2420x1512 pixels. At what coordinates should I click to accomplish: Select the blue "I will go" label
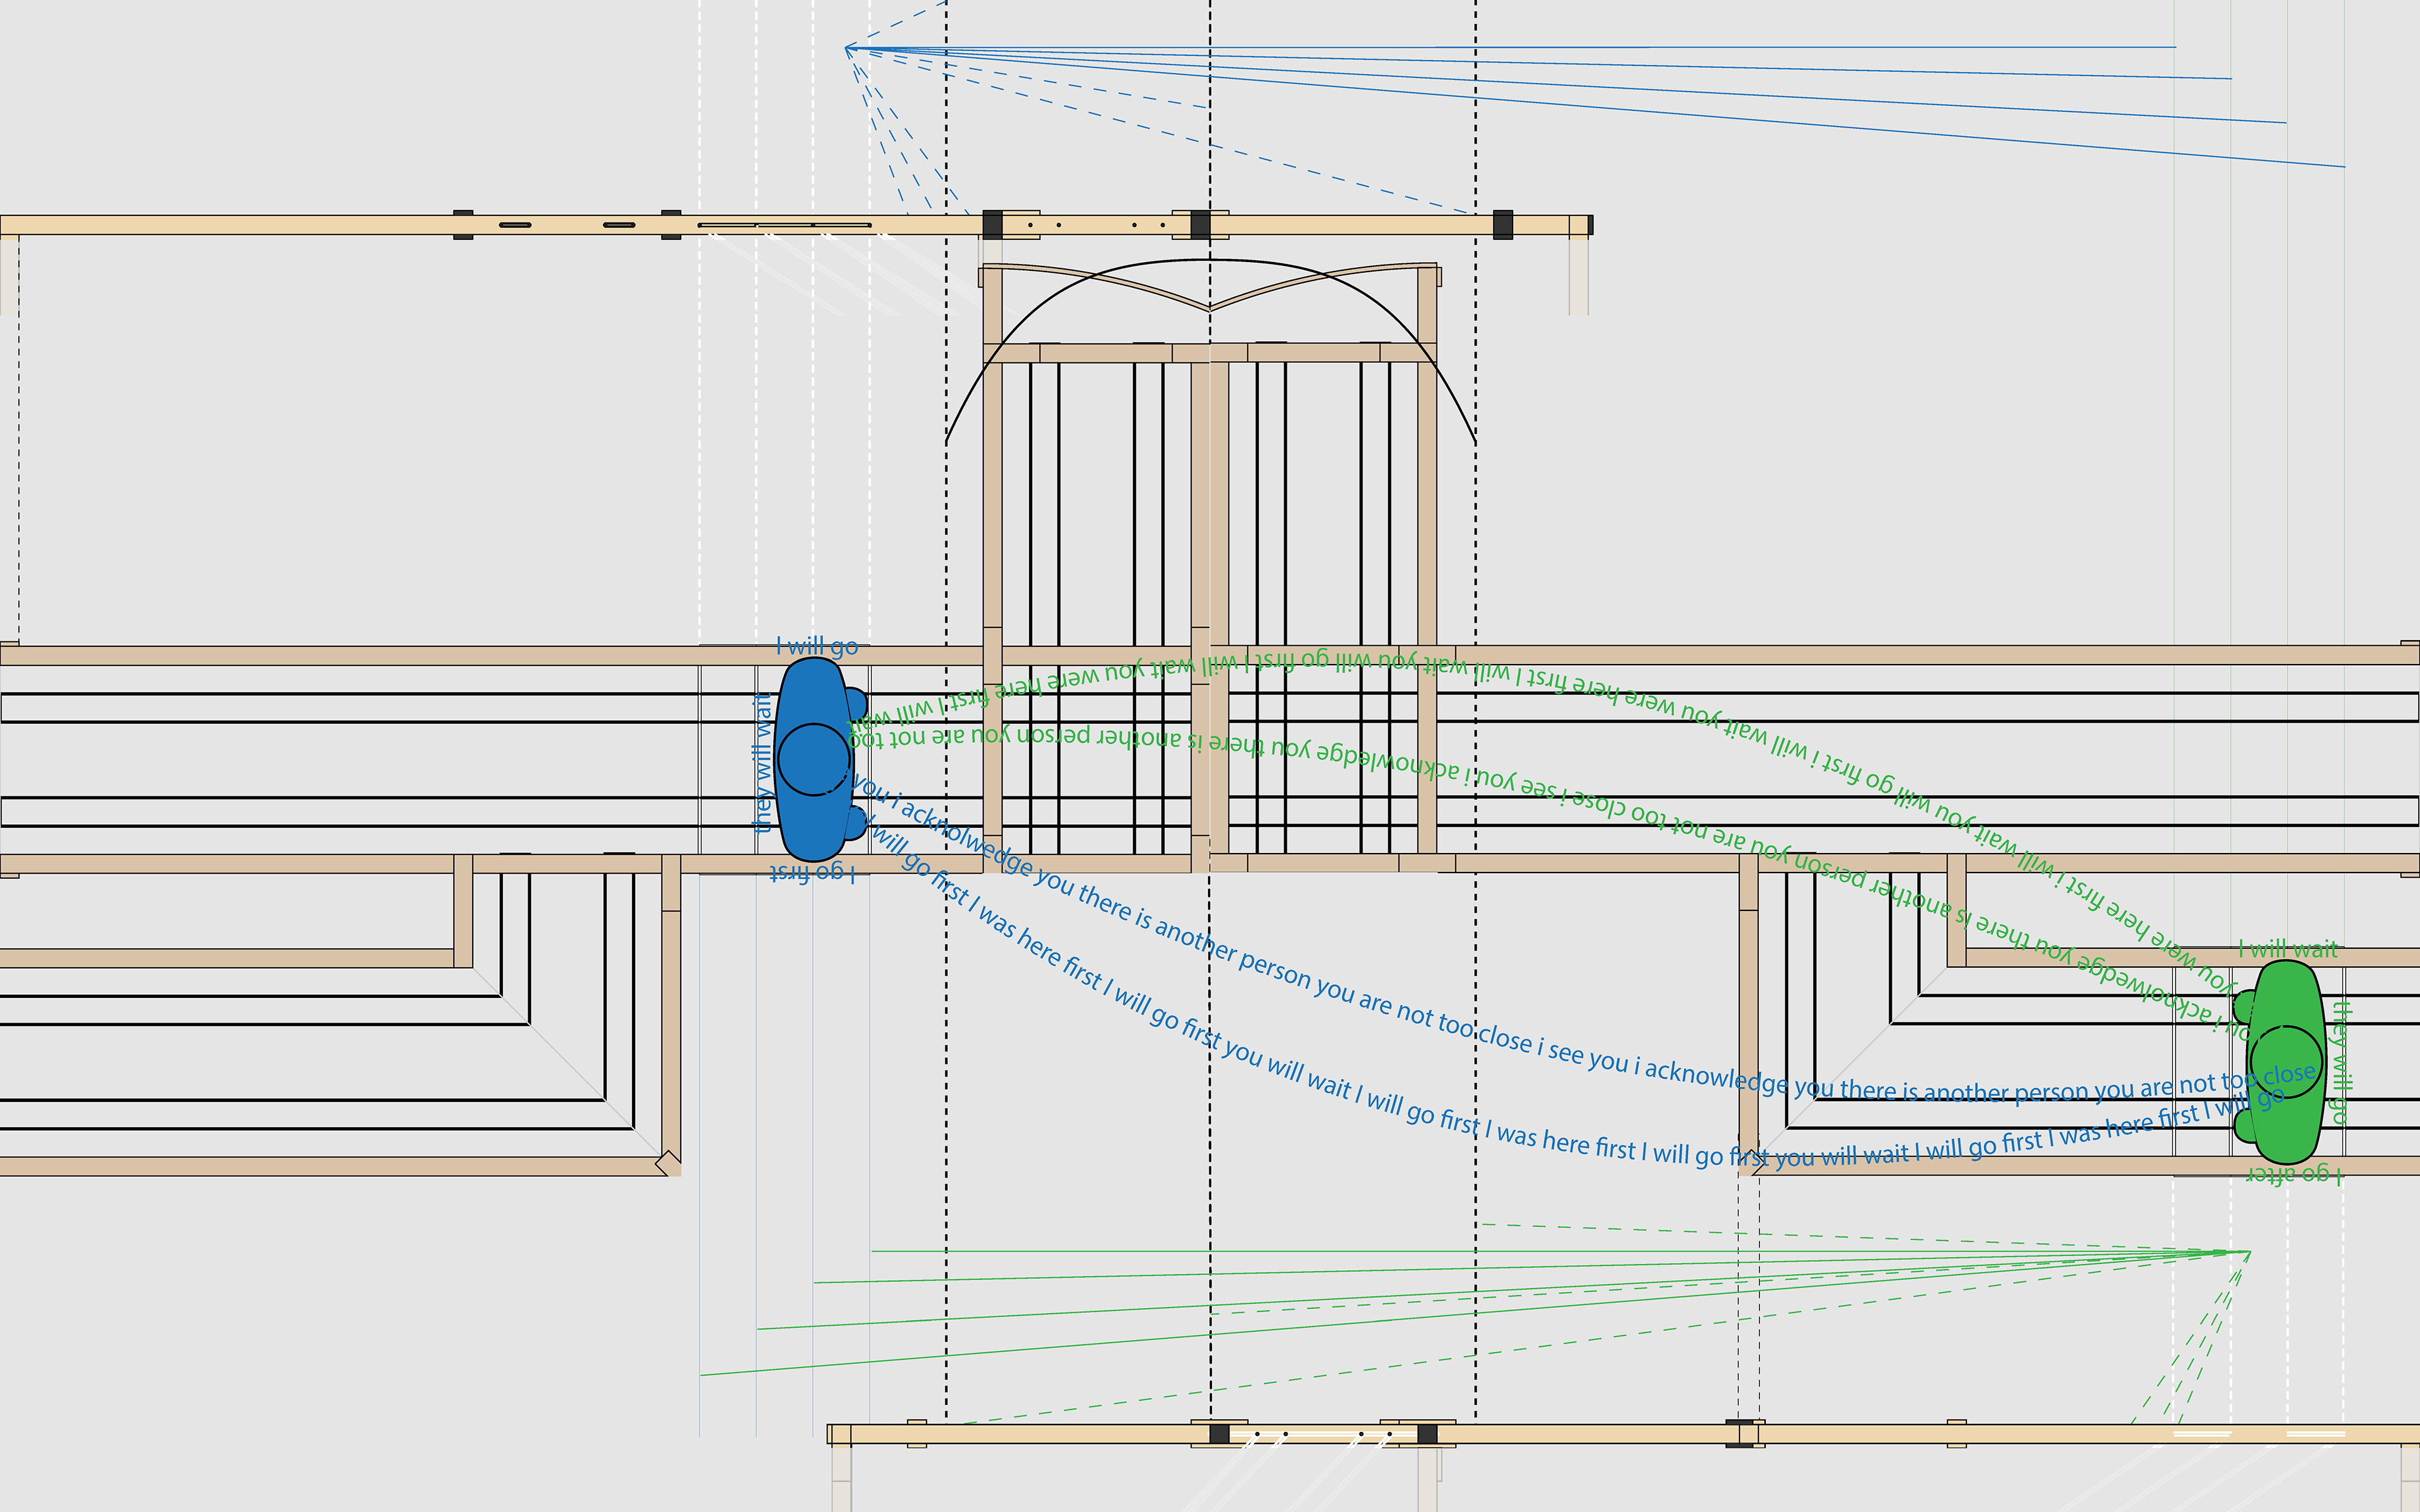point(817,646)
